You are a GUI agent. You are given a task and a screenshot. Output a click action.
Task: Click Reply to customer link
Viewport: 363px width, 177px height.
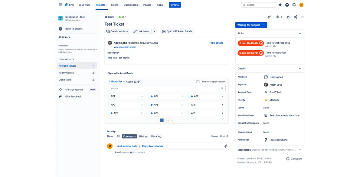153,146
